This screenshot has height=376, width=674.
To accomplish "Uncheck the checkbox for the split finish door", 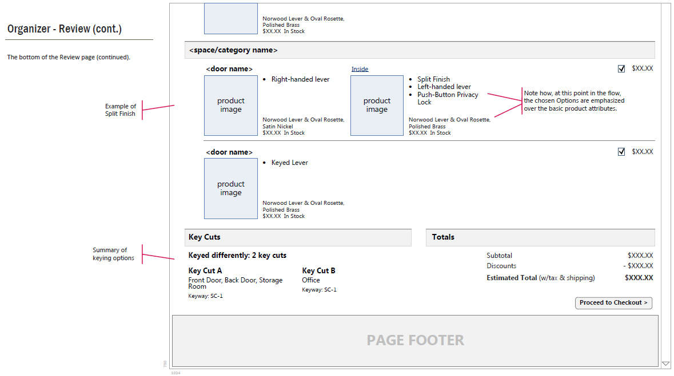I will (x=621, y=69).
